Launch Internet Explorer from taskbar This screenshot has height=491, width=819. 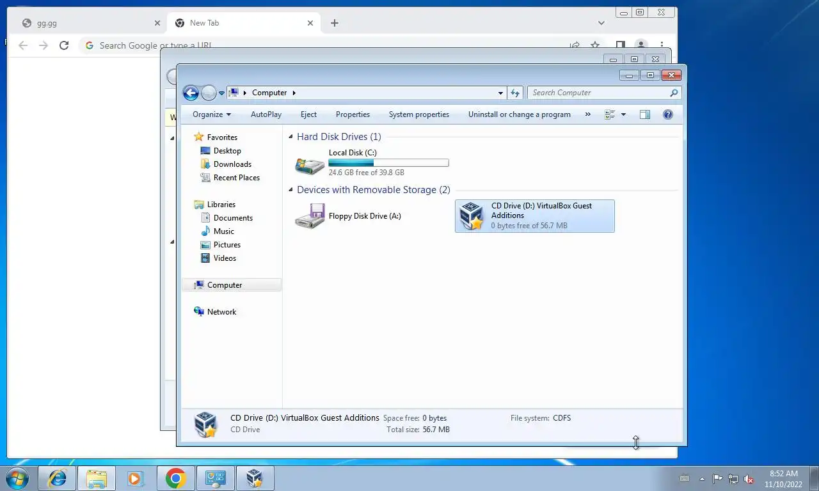pyautogui.click(x=58, y=478)
